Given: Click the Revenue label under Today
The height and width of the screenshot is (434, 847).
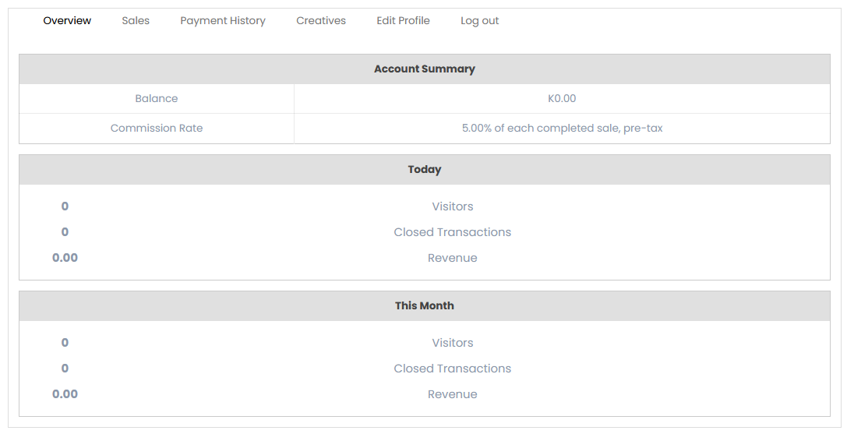Looking at the screenshot, I should (452, 258).
